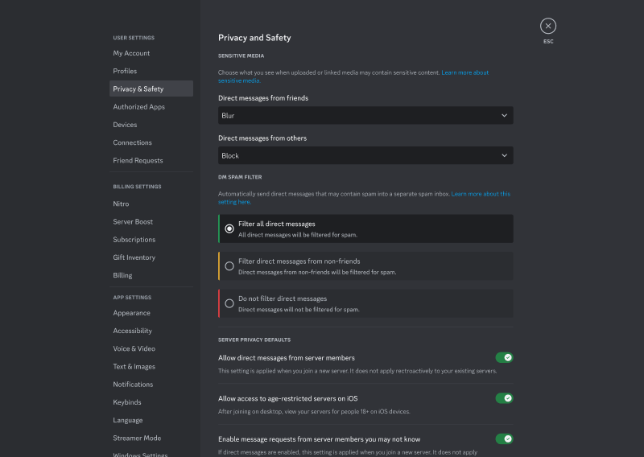Open 'Learn more about this setting here' link
The height and width of the screenshot is (457, 644).
(x=481, y=194)
